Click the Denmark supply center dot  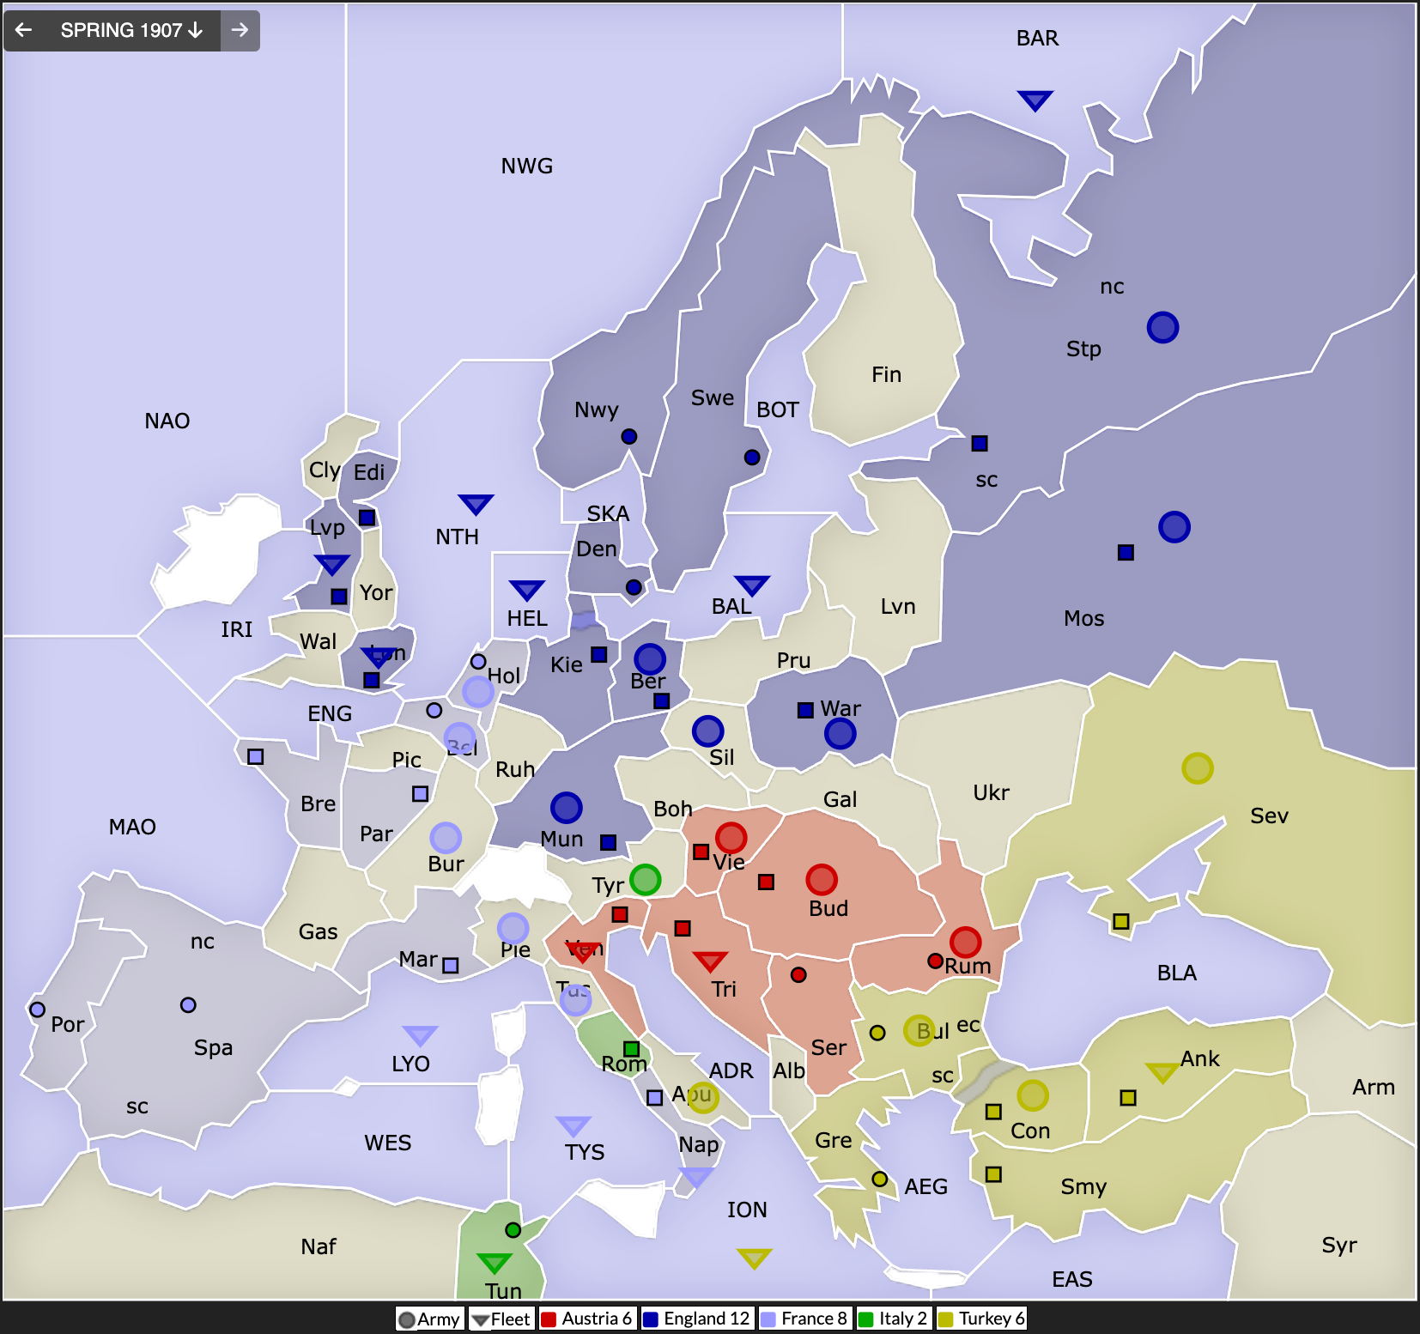[634, 587]
